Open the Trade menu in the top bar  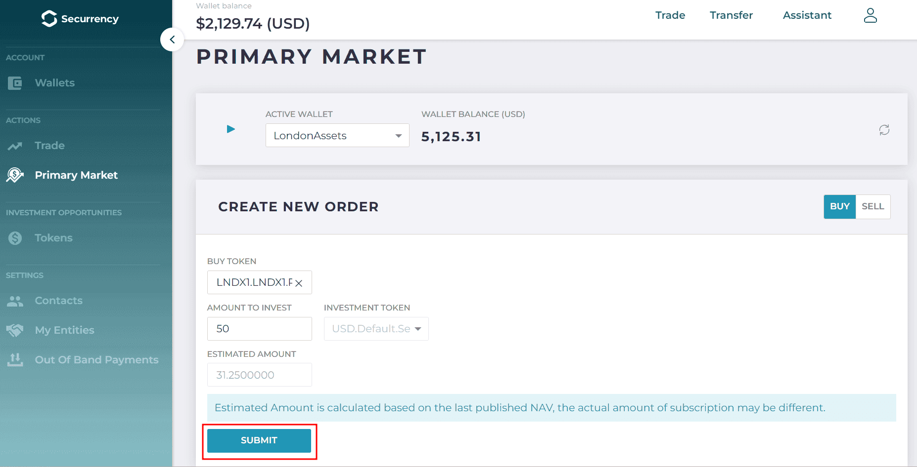point(670,15)
